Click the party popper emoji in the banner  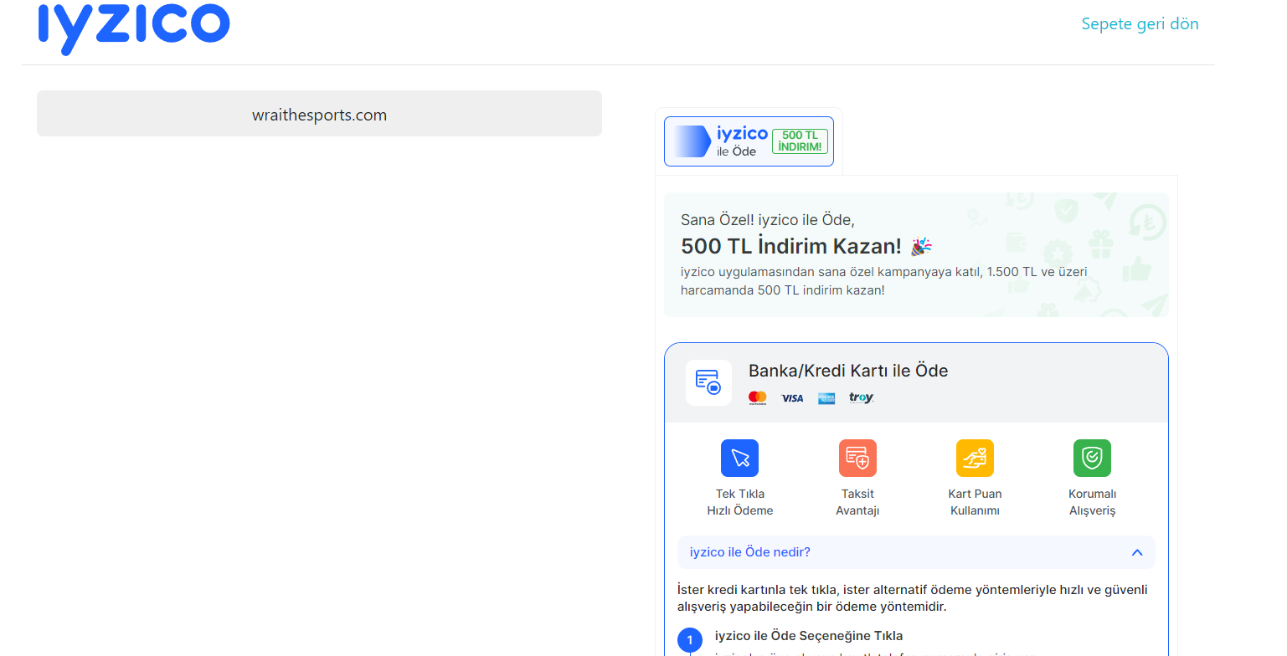[921, 246]
